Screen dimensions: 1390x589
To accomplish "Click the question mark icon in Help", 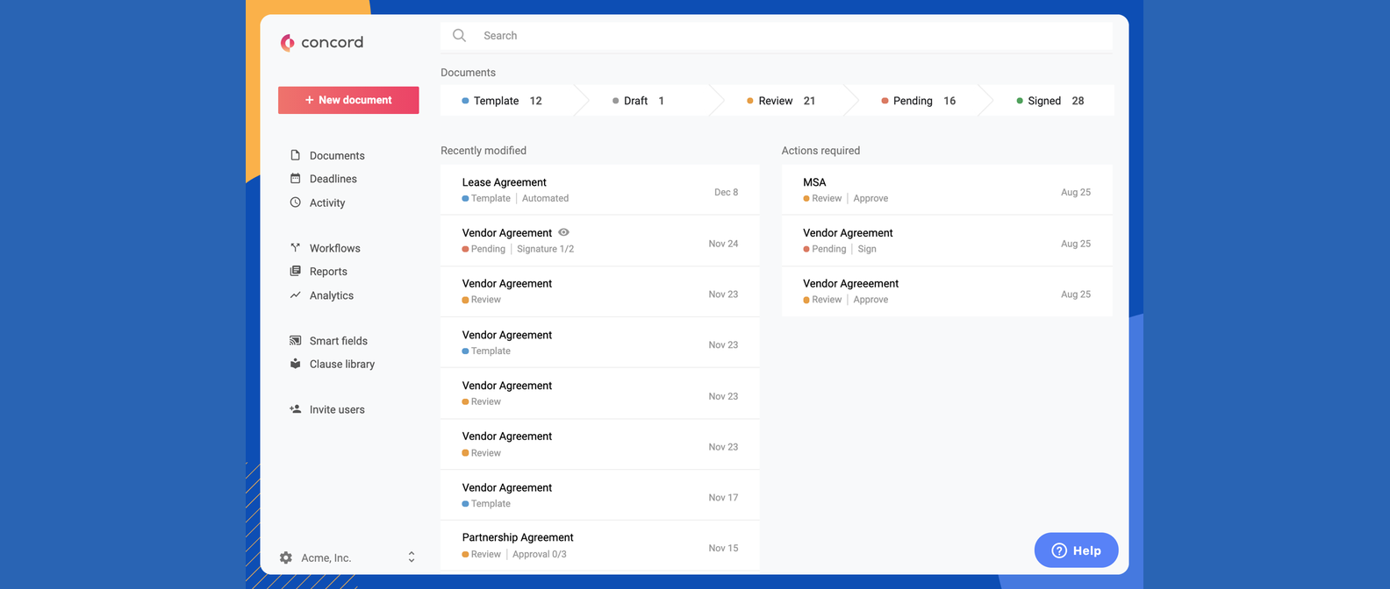I will point(1059,550).
